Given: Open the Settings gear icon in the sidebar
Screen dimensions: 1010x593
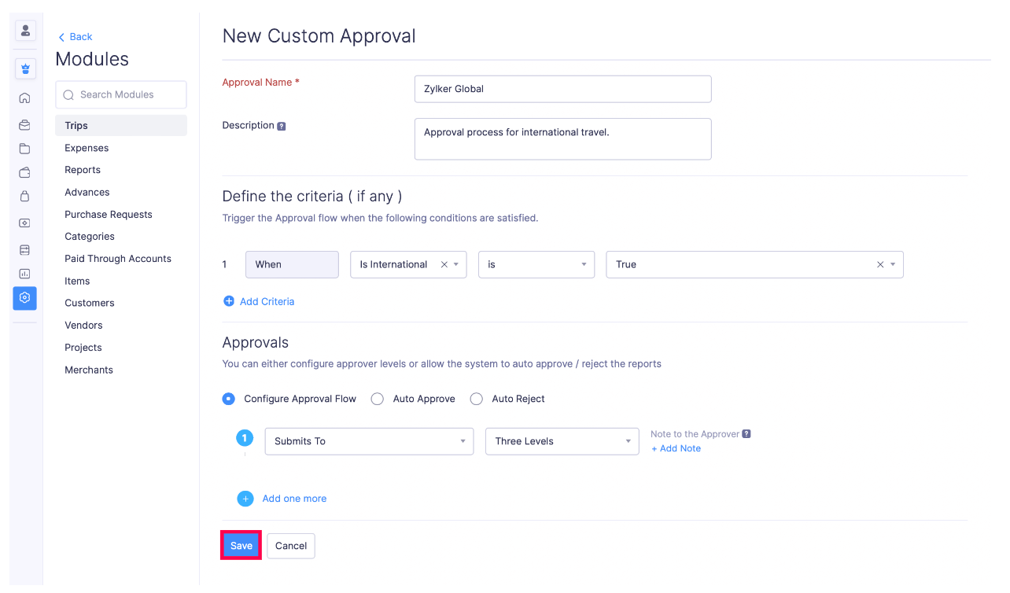Looking at the screenshot, I should pos(24,298).
